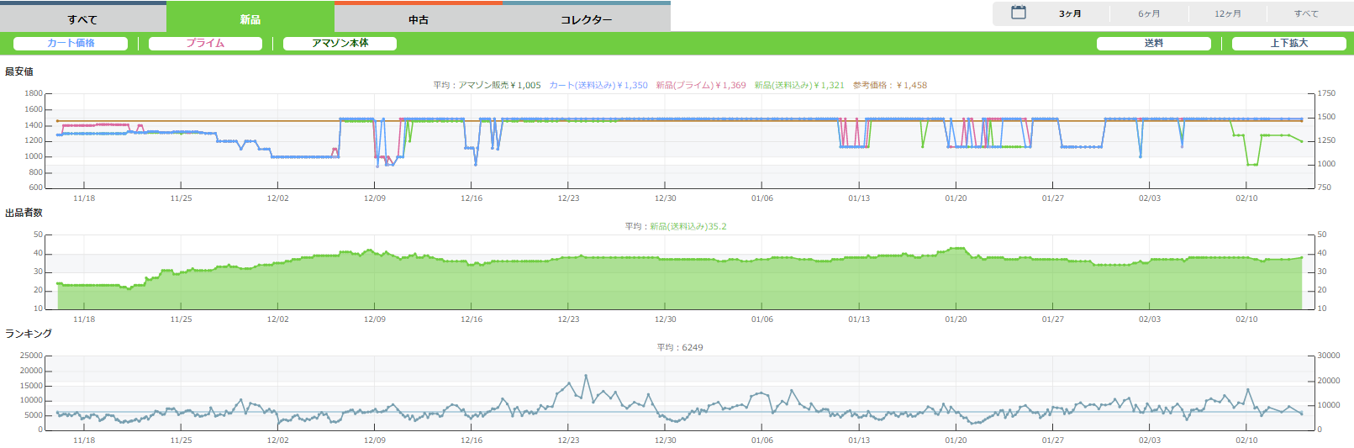Toggle the アマゾン本体 price line
Screen dimensions: 1354x448
pyautogui.click(x=340, y=43)
